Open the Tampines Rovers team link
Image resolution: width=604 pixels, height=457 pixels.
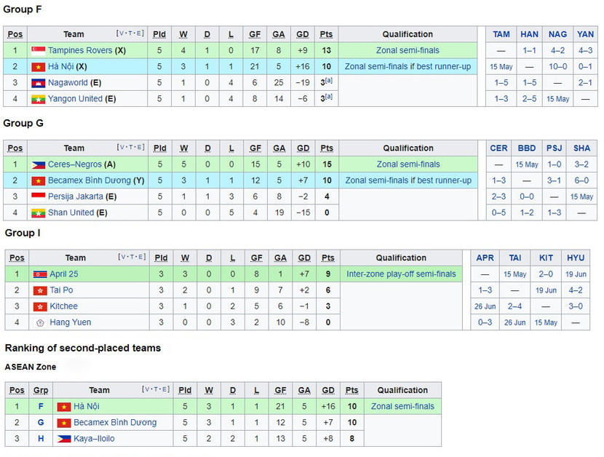click(x=80, y=51)
